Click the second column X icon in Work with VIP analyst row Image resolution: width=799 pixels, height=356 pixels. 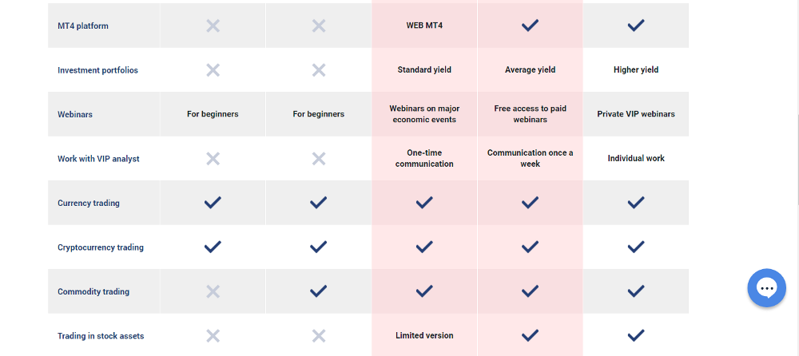click(x=319, y=158)
